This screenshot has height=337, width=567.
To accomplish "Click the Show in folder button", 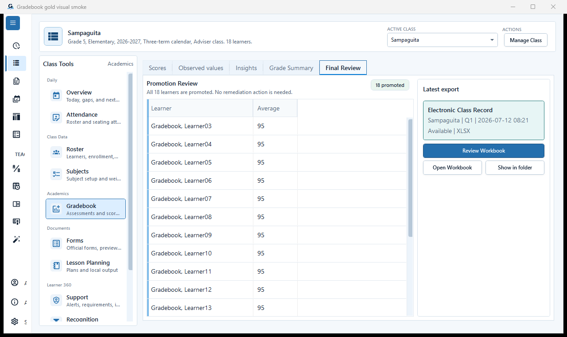I will click(515, 168).
